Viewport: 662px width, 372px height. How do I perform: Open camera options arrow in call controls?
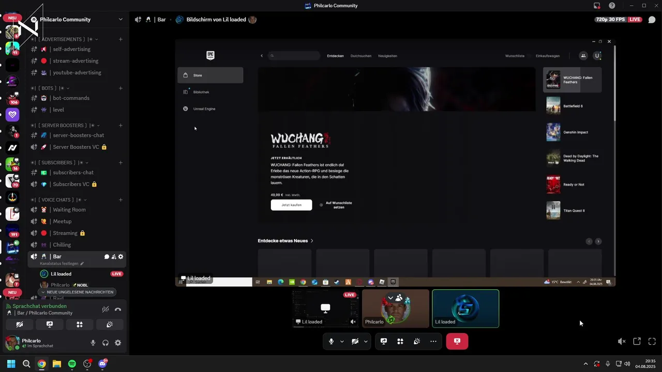[366, 342]
